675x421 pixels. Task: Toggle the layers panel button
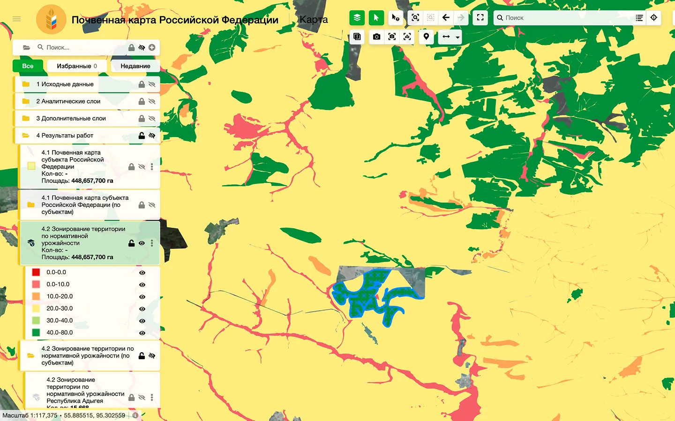click(x=357, y=18)
